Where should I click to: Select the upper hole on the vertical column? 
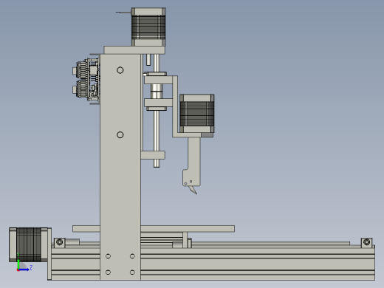coord(120,70)
